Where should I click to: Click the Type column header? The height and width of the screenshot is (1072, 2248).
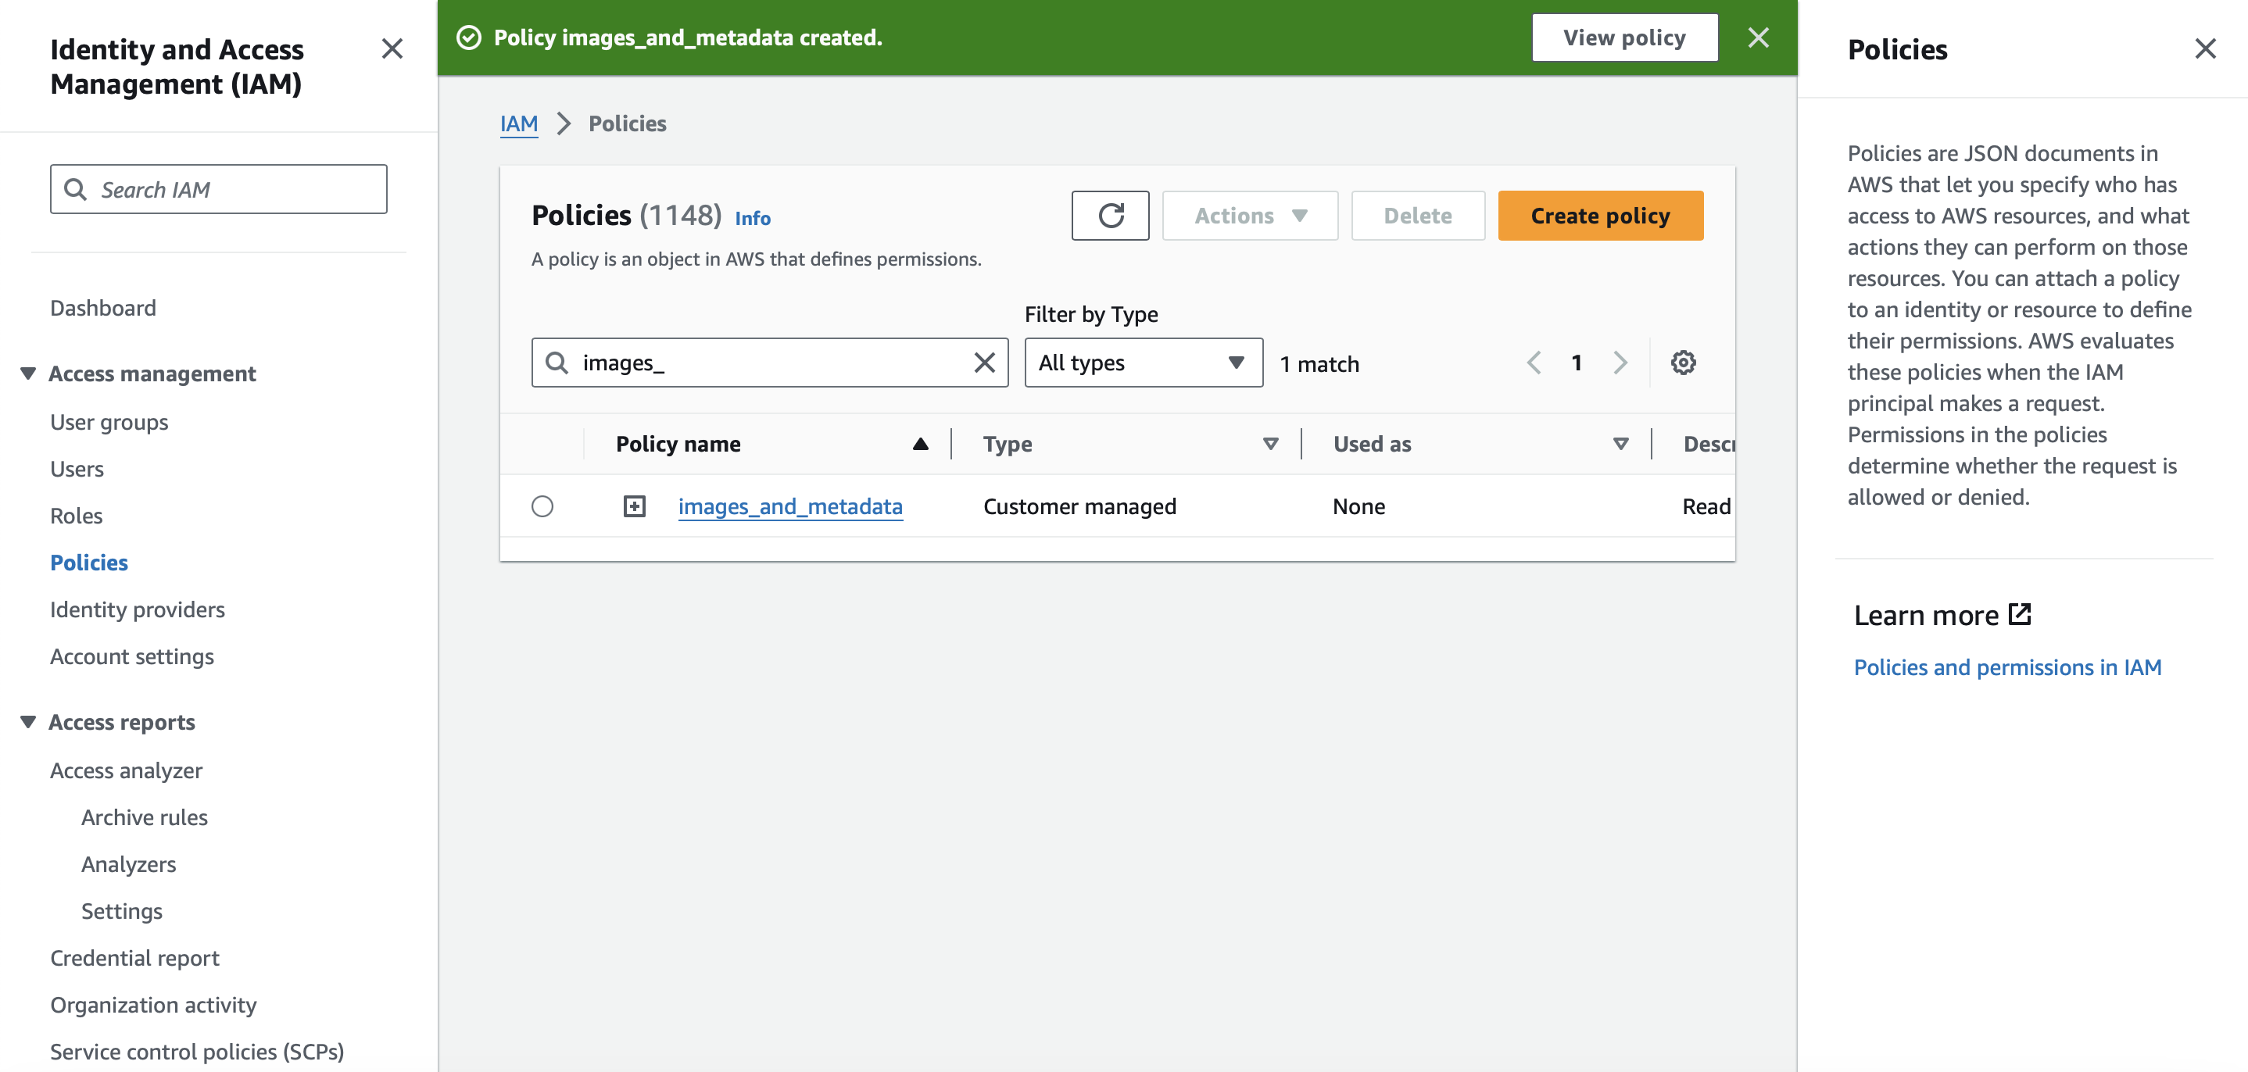tap(1007, 444)
